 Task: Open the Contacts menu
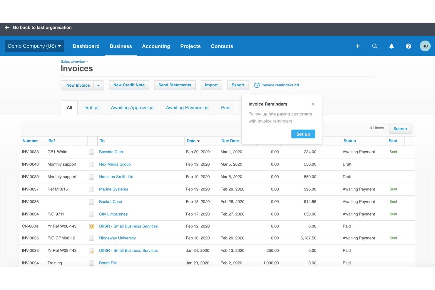pyautogui.click(x=222, y=46)
